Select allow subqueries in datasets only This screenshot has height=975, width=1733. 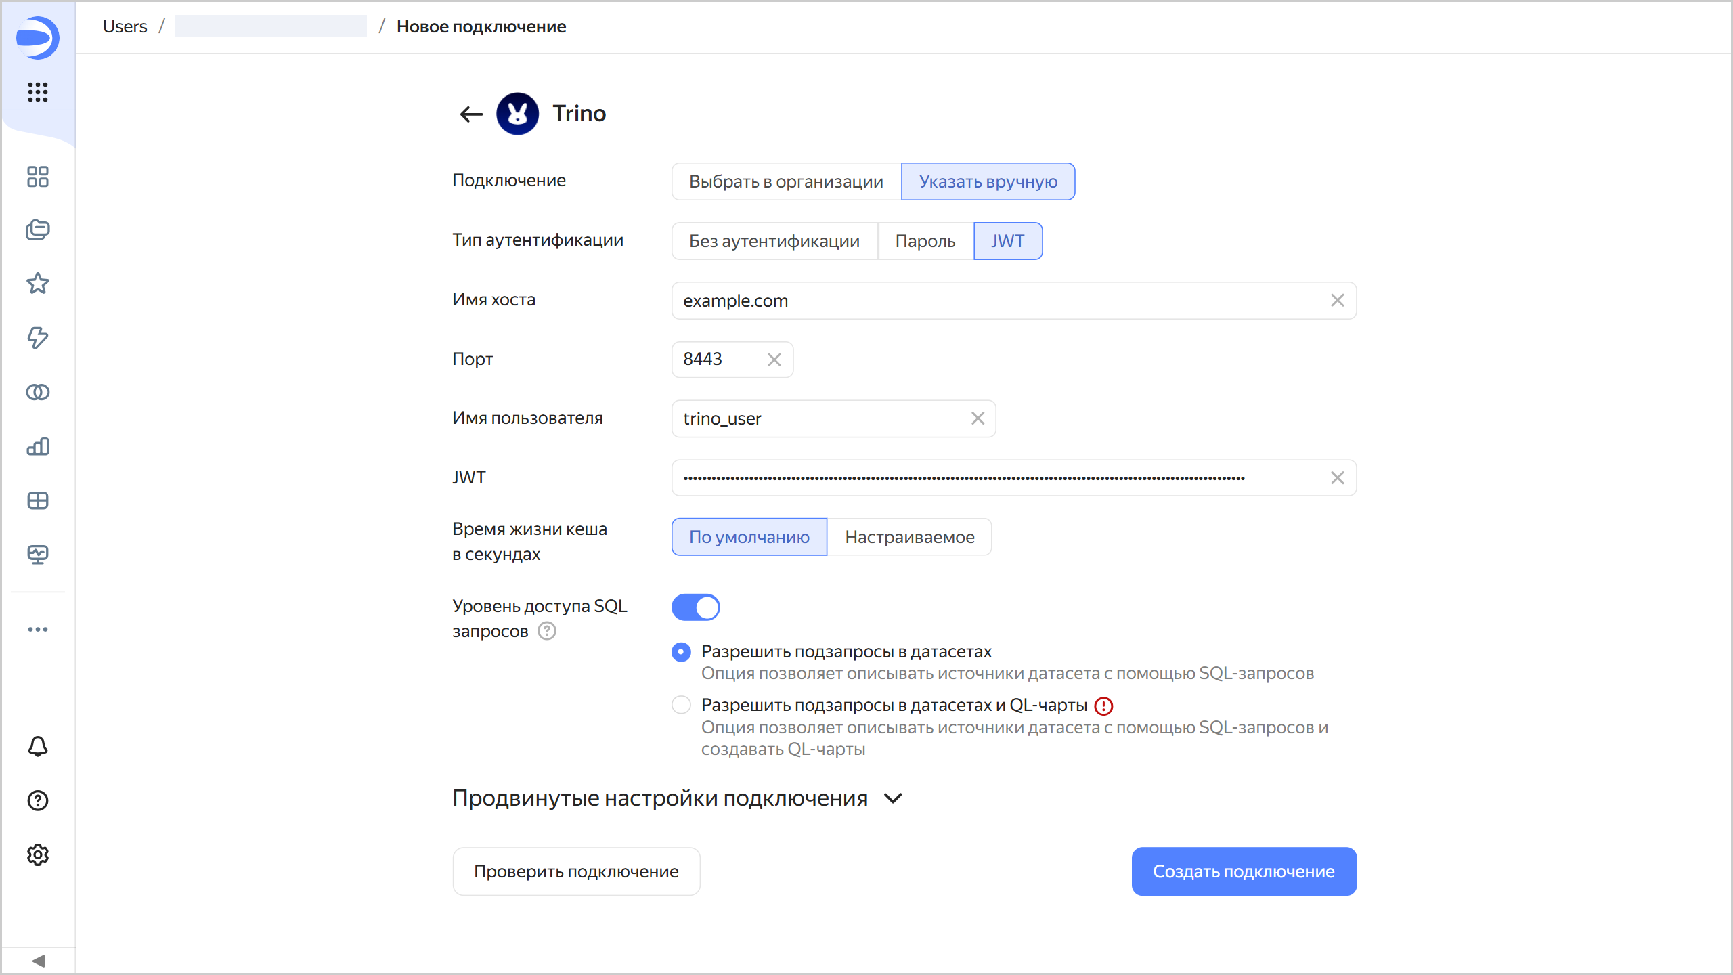coord(681,652)
